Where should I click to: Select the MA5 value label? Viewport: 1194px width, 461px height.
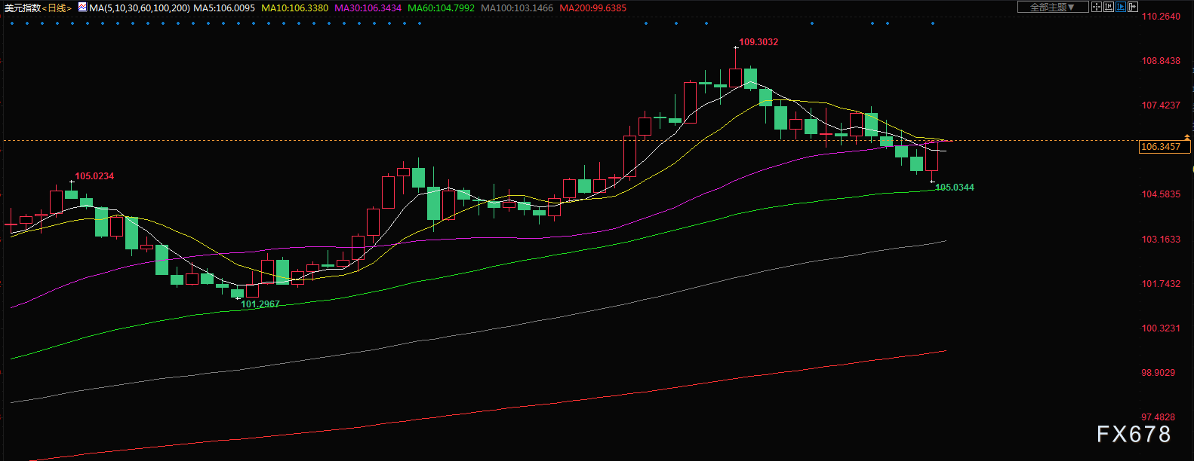(x=224, y=8)
